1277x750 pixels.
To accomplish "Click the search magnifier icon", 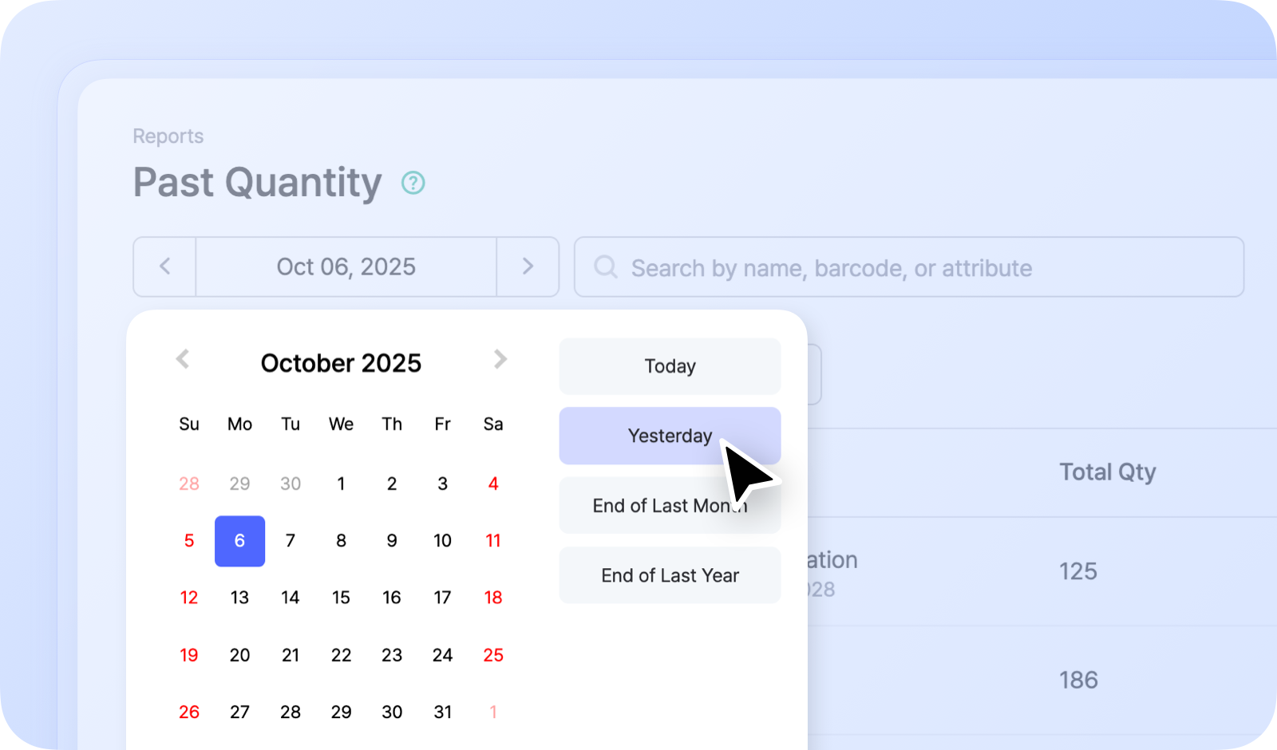I will pos(606,267).
